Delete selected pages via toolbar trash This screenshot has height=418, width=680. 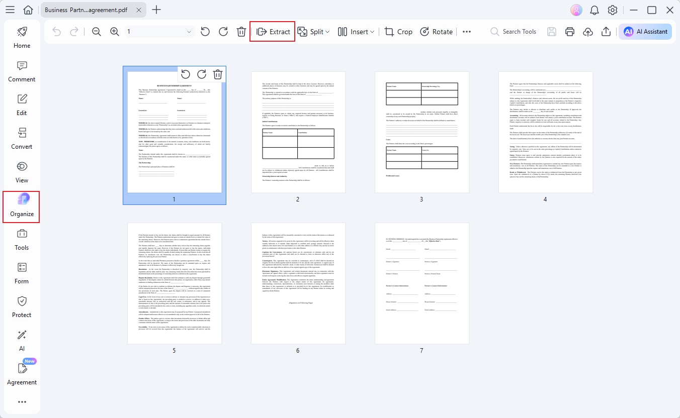click(241, 32)
